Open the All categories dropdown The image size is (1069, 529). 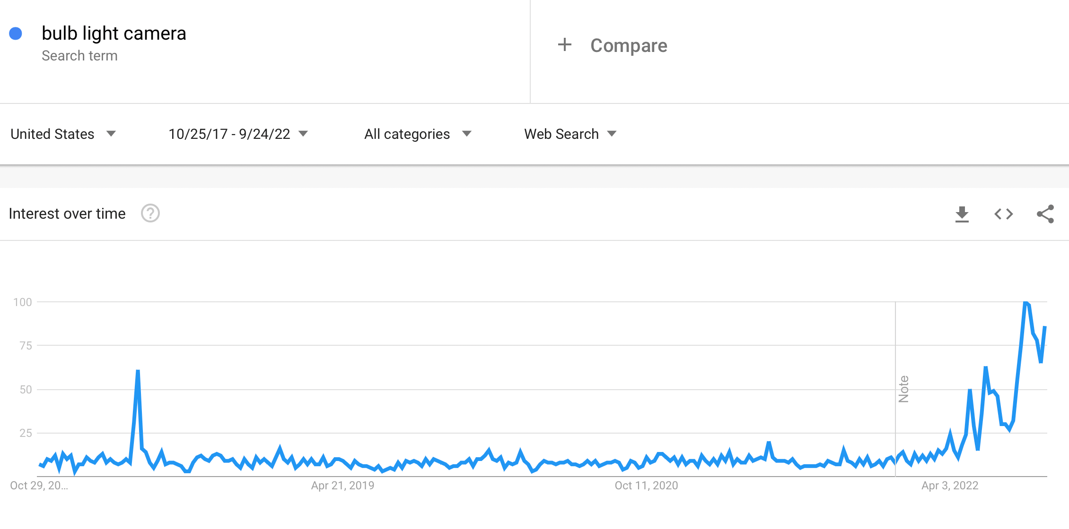click(418, 134)
